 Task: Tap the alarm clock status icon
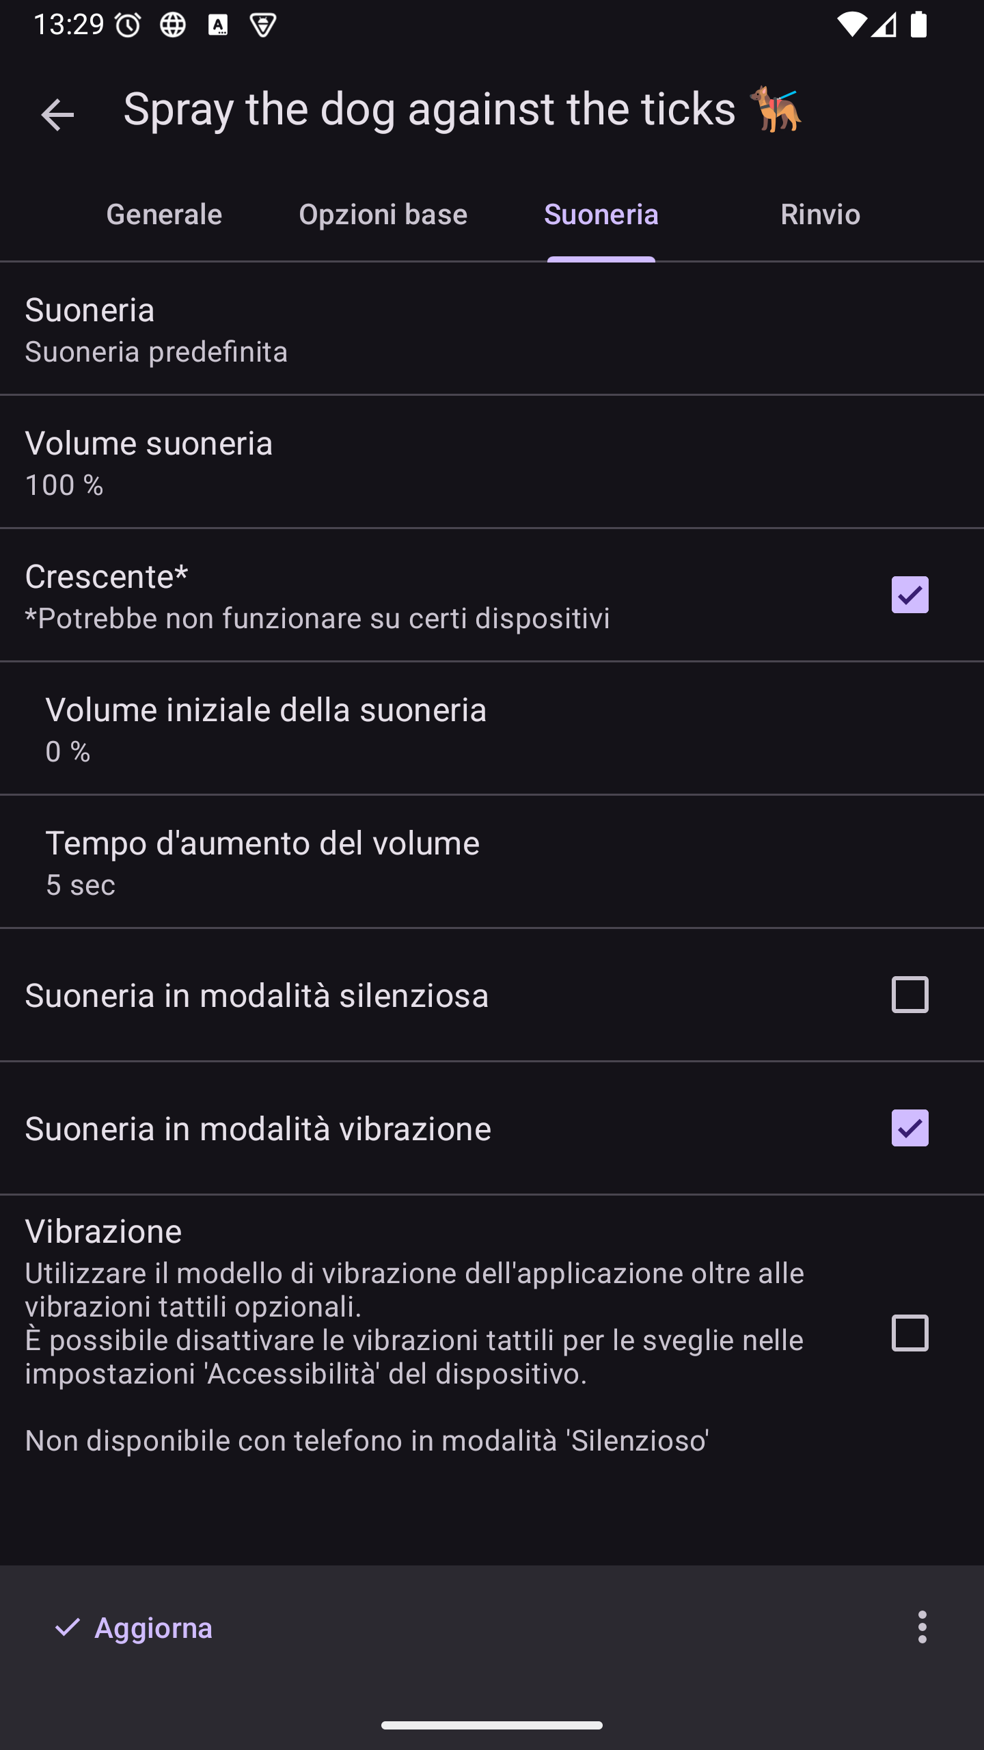(x=128, y=26)
